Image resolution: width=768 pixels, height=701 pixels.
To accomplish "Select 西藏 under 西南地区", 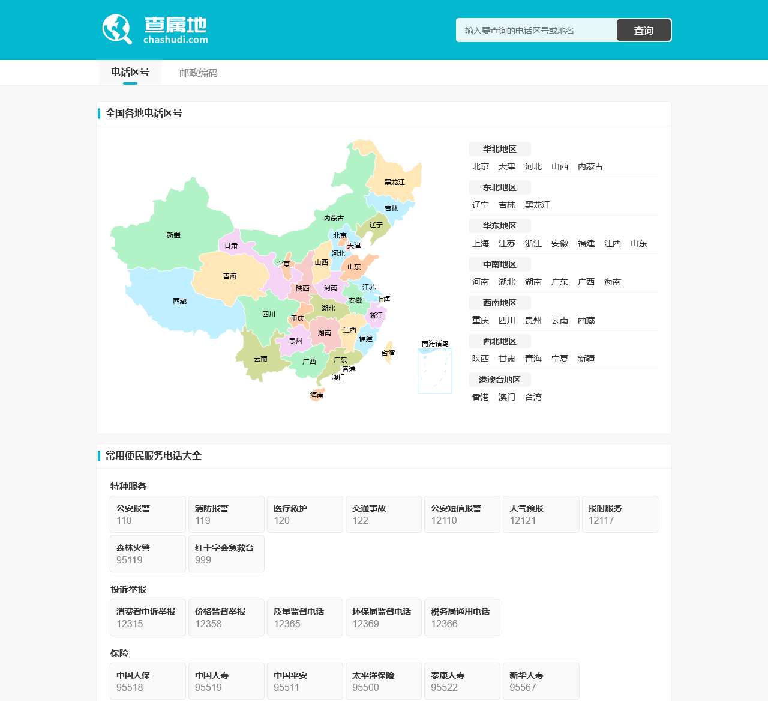I will point(586,320).
